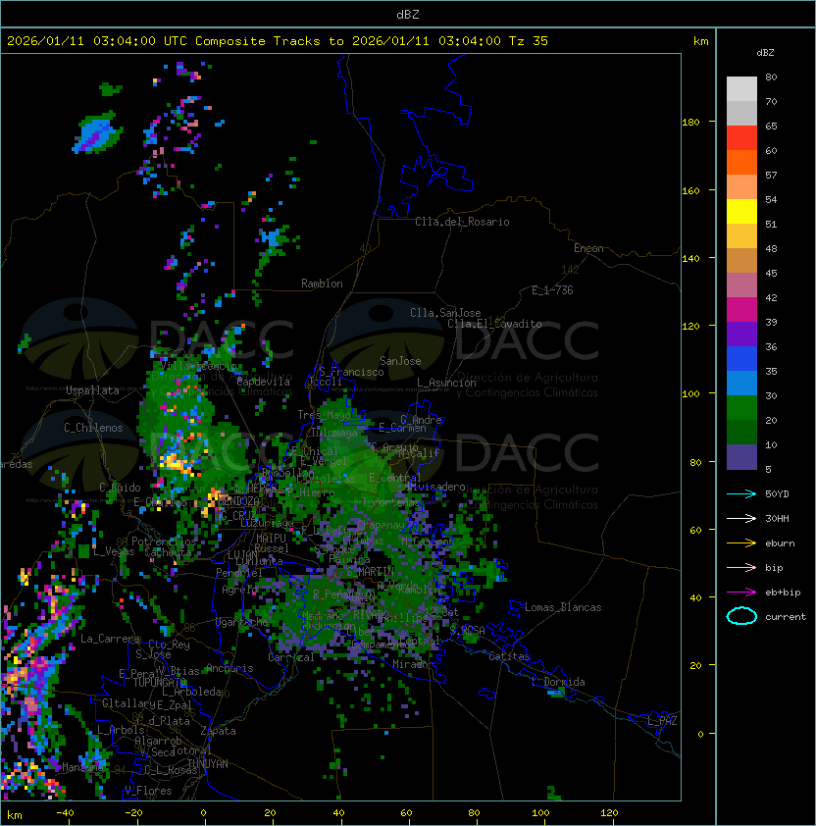
Task: Click the white 30HM arrow in legend
Action: coord(741,518)
